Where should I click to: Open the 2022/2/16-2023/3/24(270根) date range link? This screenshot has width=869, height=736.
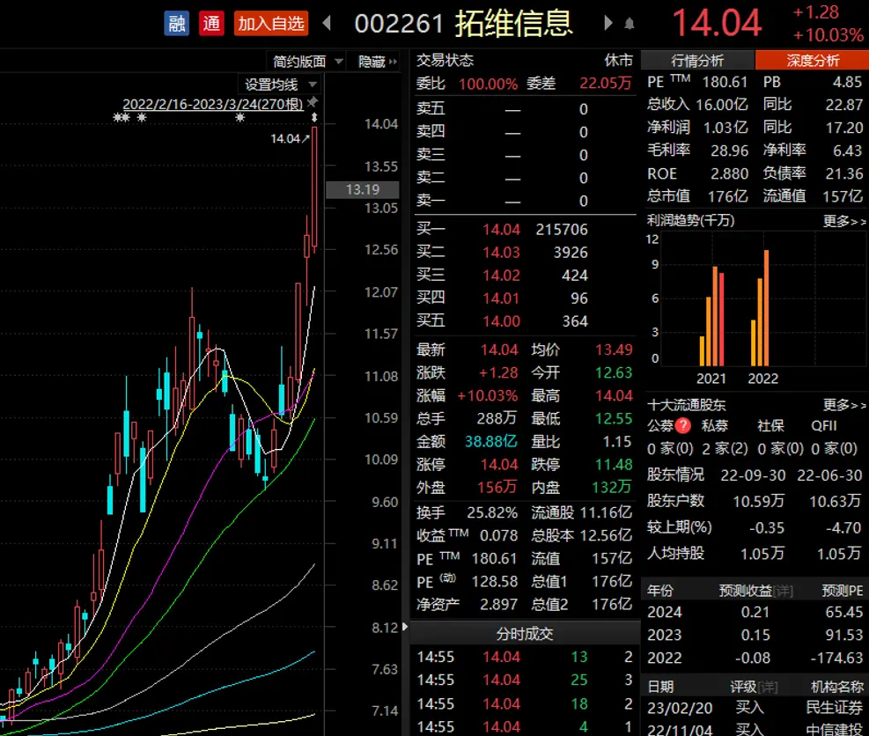pos(213,104)
